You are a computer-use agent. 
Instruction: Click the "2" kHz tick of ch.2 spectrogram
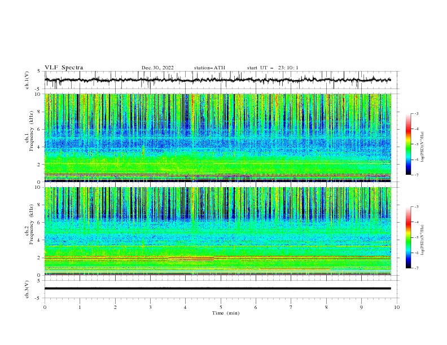[40, 258]
